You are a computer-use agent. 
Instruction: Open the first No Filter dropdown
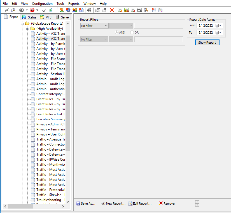(94, 26)
